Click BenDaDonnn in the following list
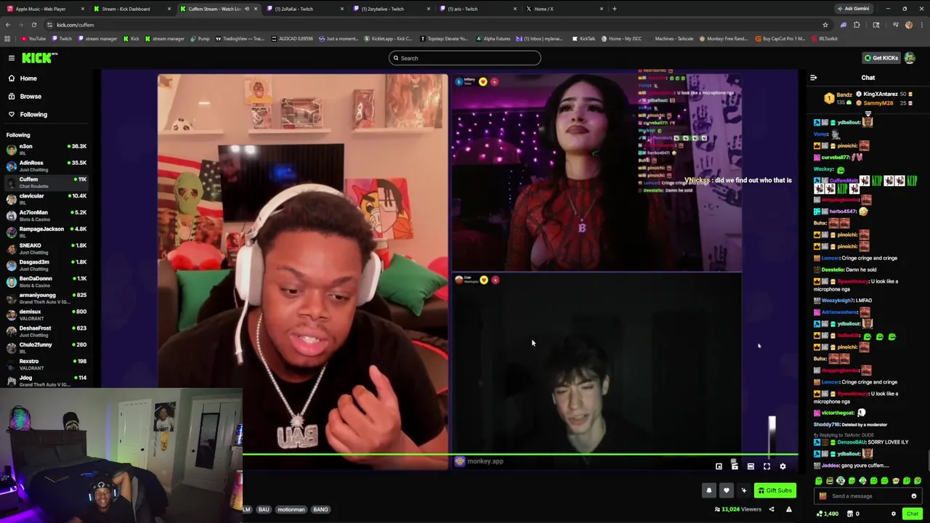This screenshot has height=523, width=930. (46, 281)
